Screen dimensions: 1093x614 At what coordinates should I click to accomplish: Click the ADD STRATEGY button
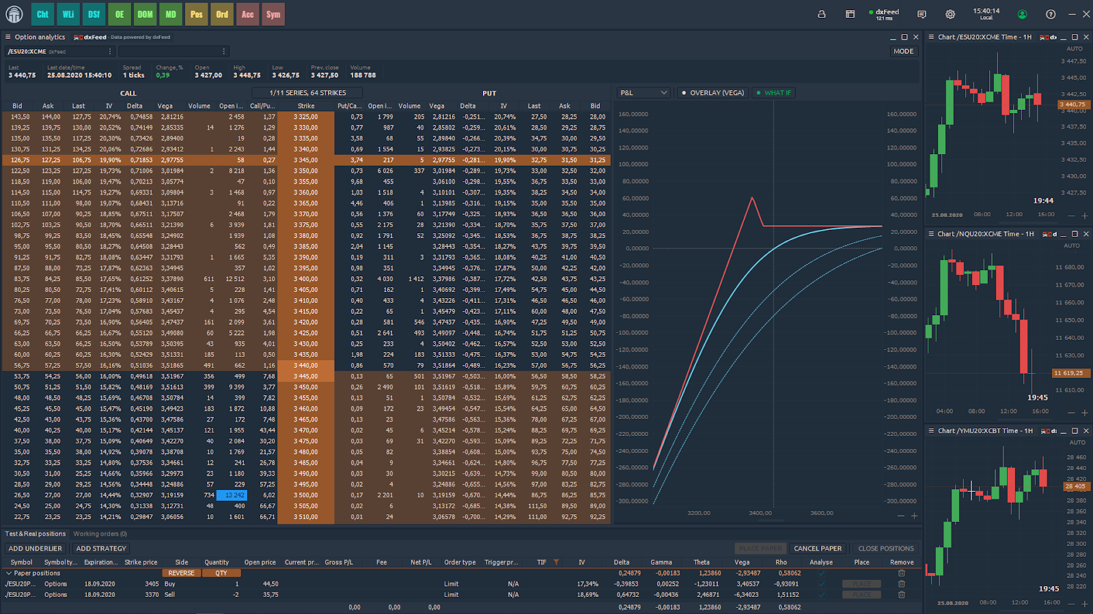tap(101, 549)
